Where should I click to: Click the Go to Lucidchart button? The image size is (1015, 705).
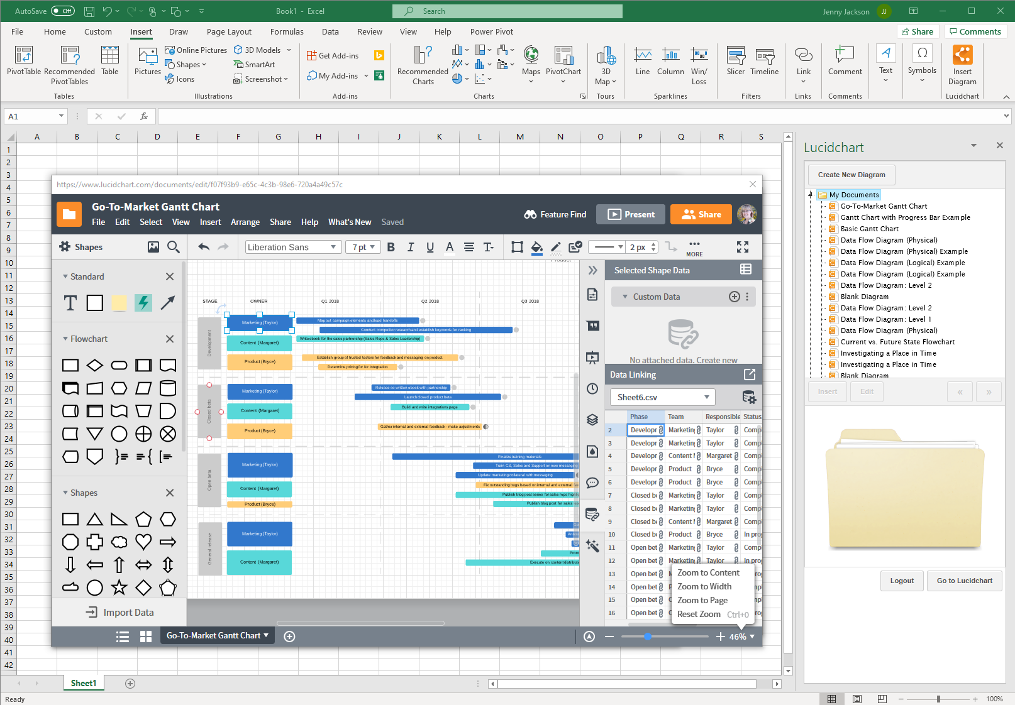point(964,581)
